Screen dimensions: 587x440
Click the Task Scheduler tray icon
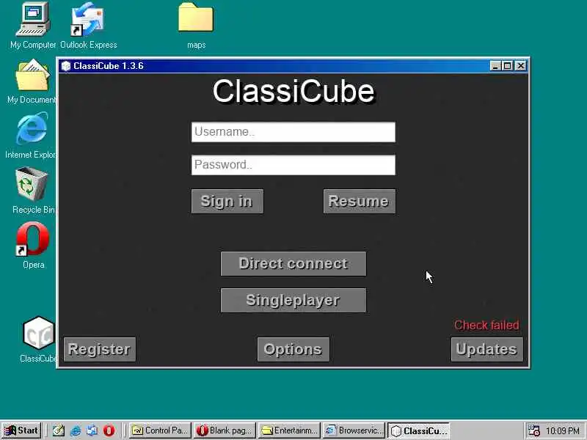click(534, 430)
